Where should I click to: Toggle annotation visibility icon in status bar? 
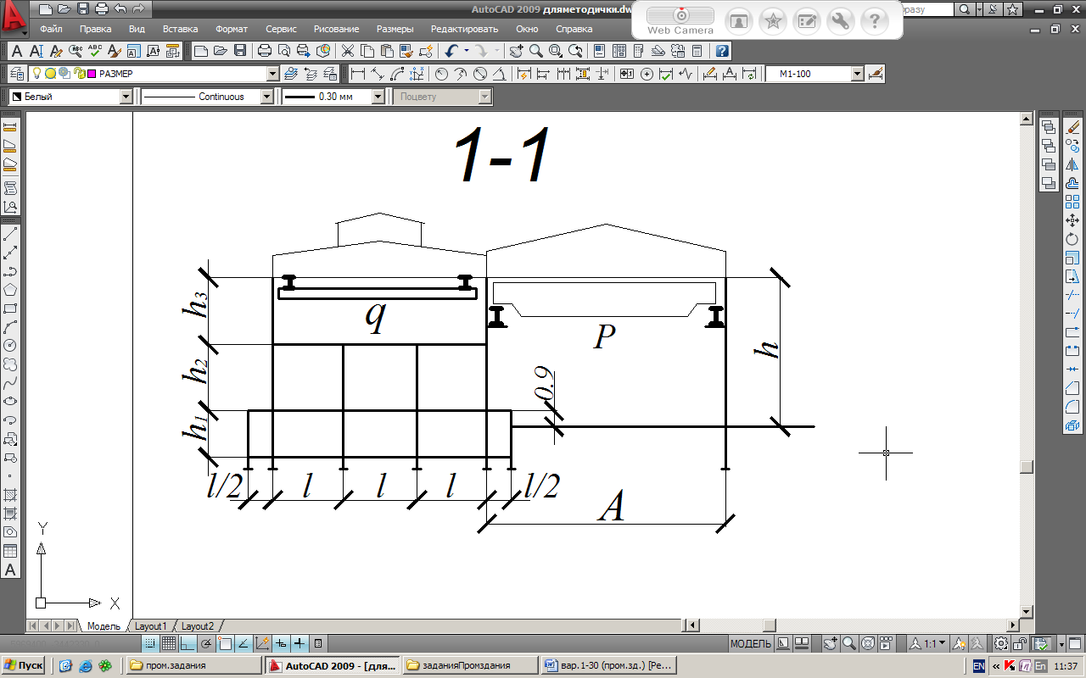[957, 644]
